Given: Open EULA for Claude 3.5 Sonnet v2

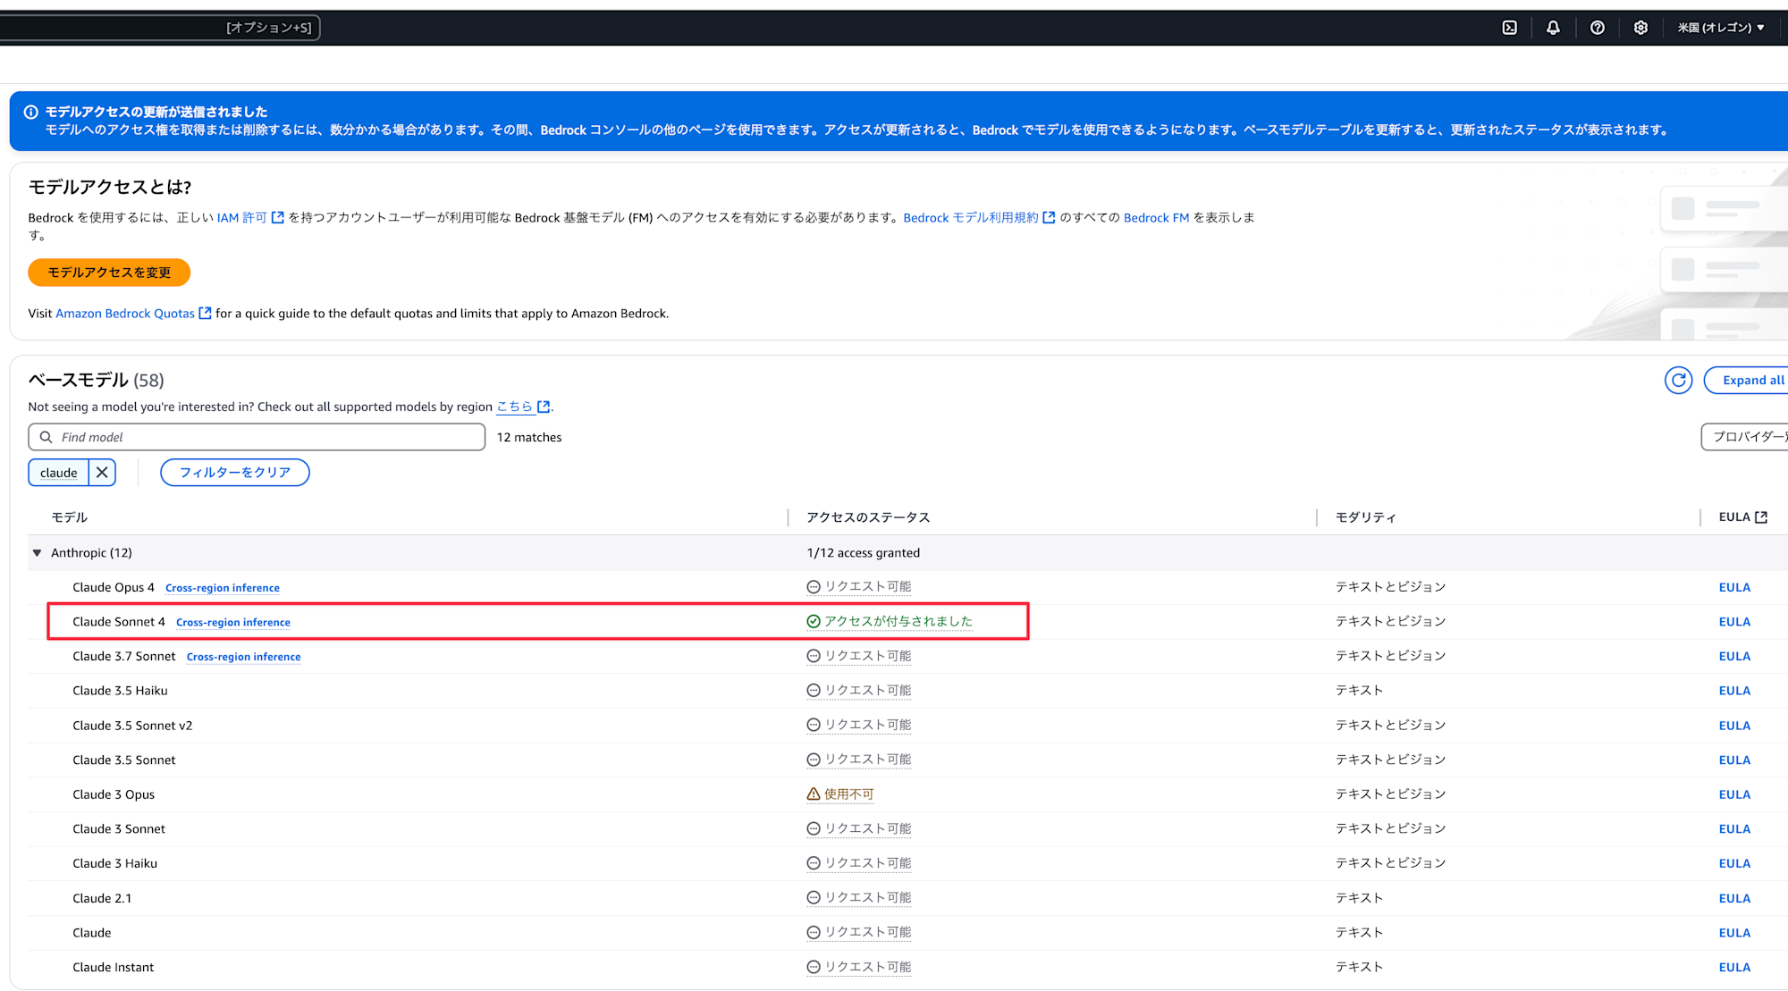Looking at the screenshot, I should coord(1734,726).
